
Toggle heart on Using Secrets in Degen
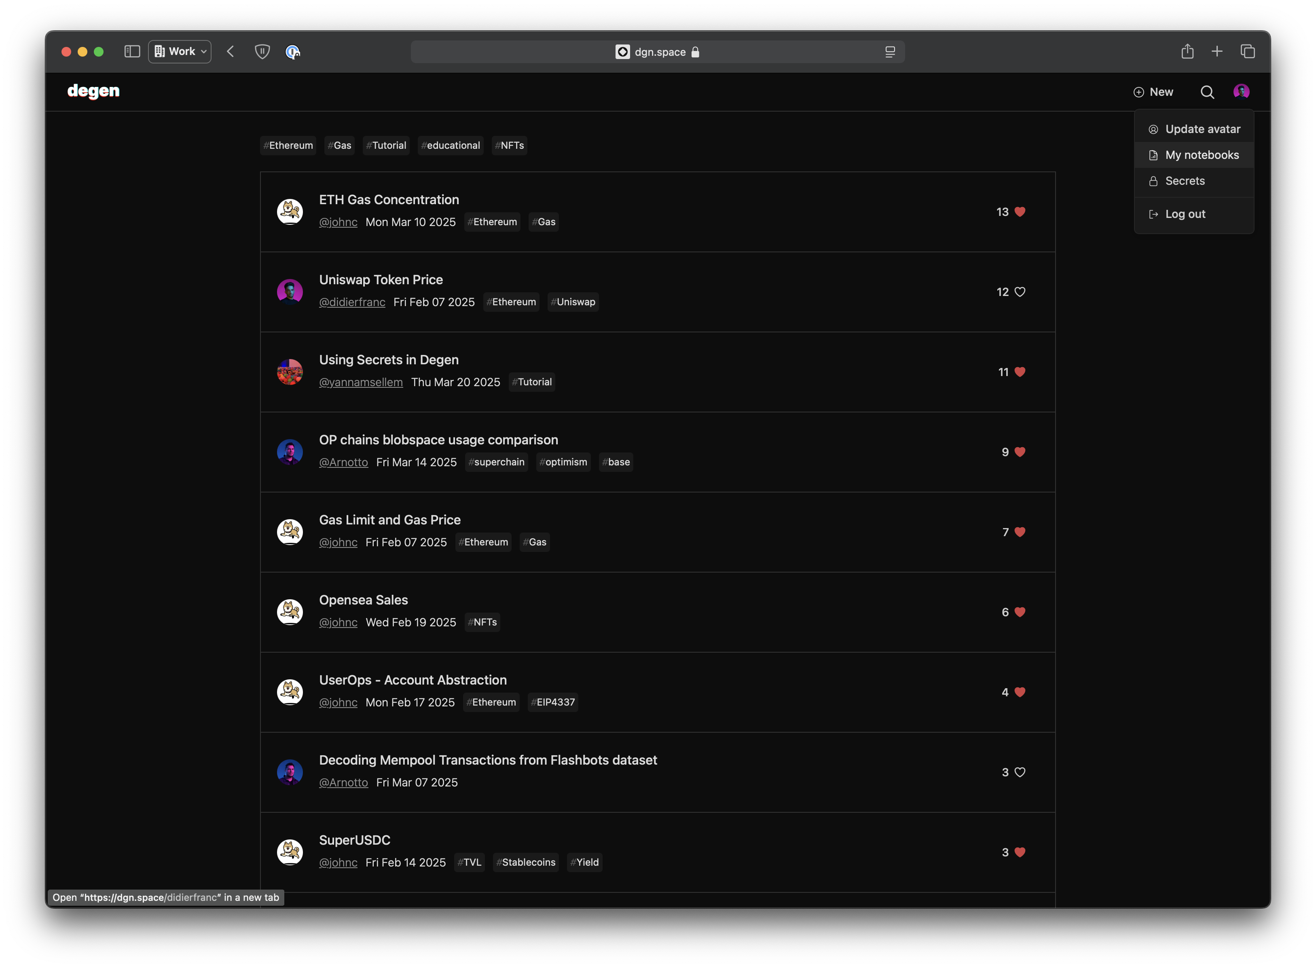tap(1020, 372)
